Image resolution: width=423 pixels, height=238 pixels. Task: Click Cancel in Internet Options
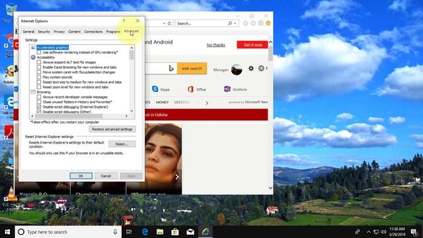tap(106, 176)
